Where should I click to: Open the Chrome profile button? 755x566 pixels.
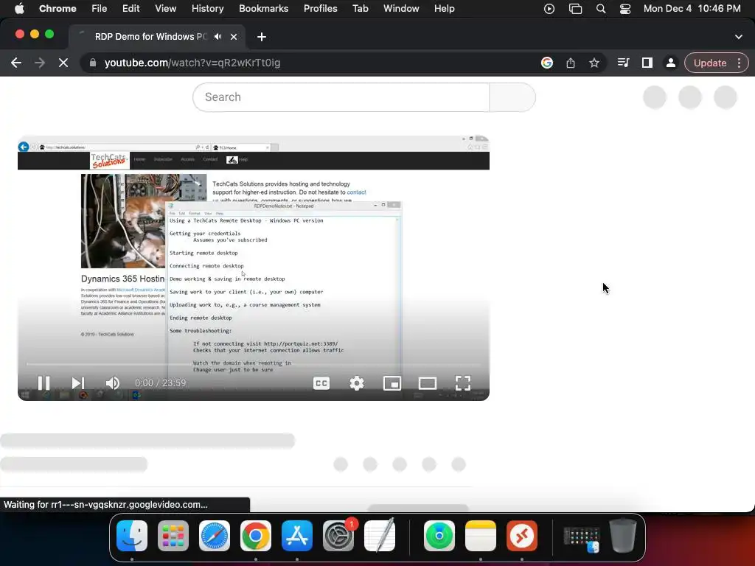pyautogui.click(x=670, y=63)
